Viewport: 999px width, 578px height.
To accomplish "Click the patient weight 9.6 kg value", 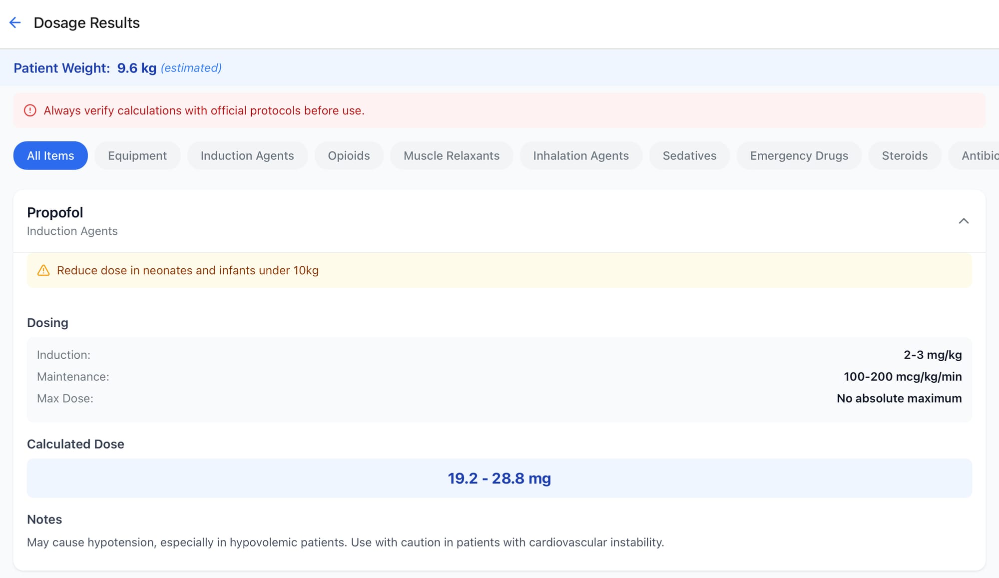I will (136, 68).
